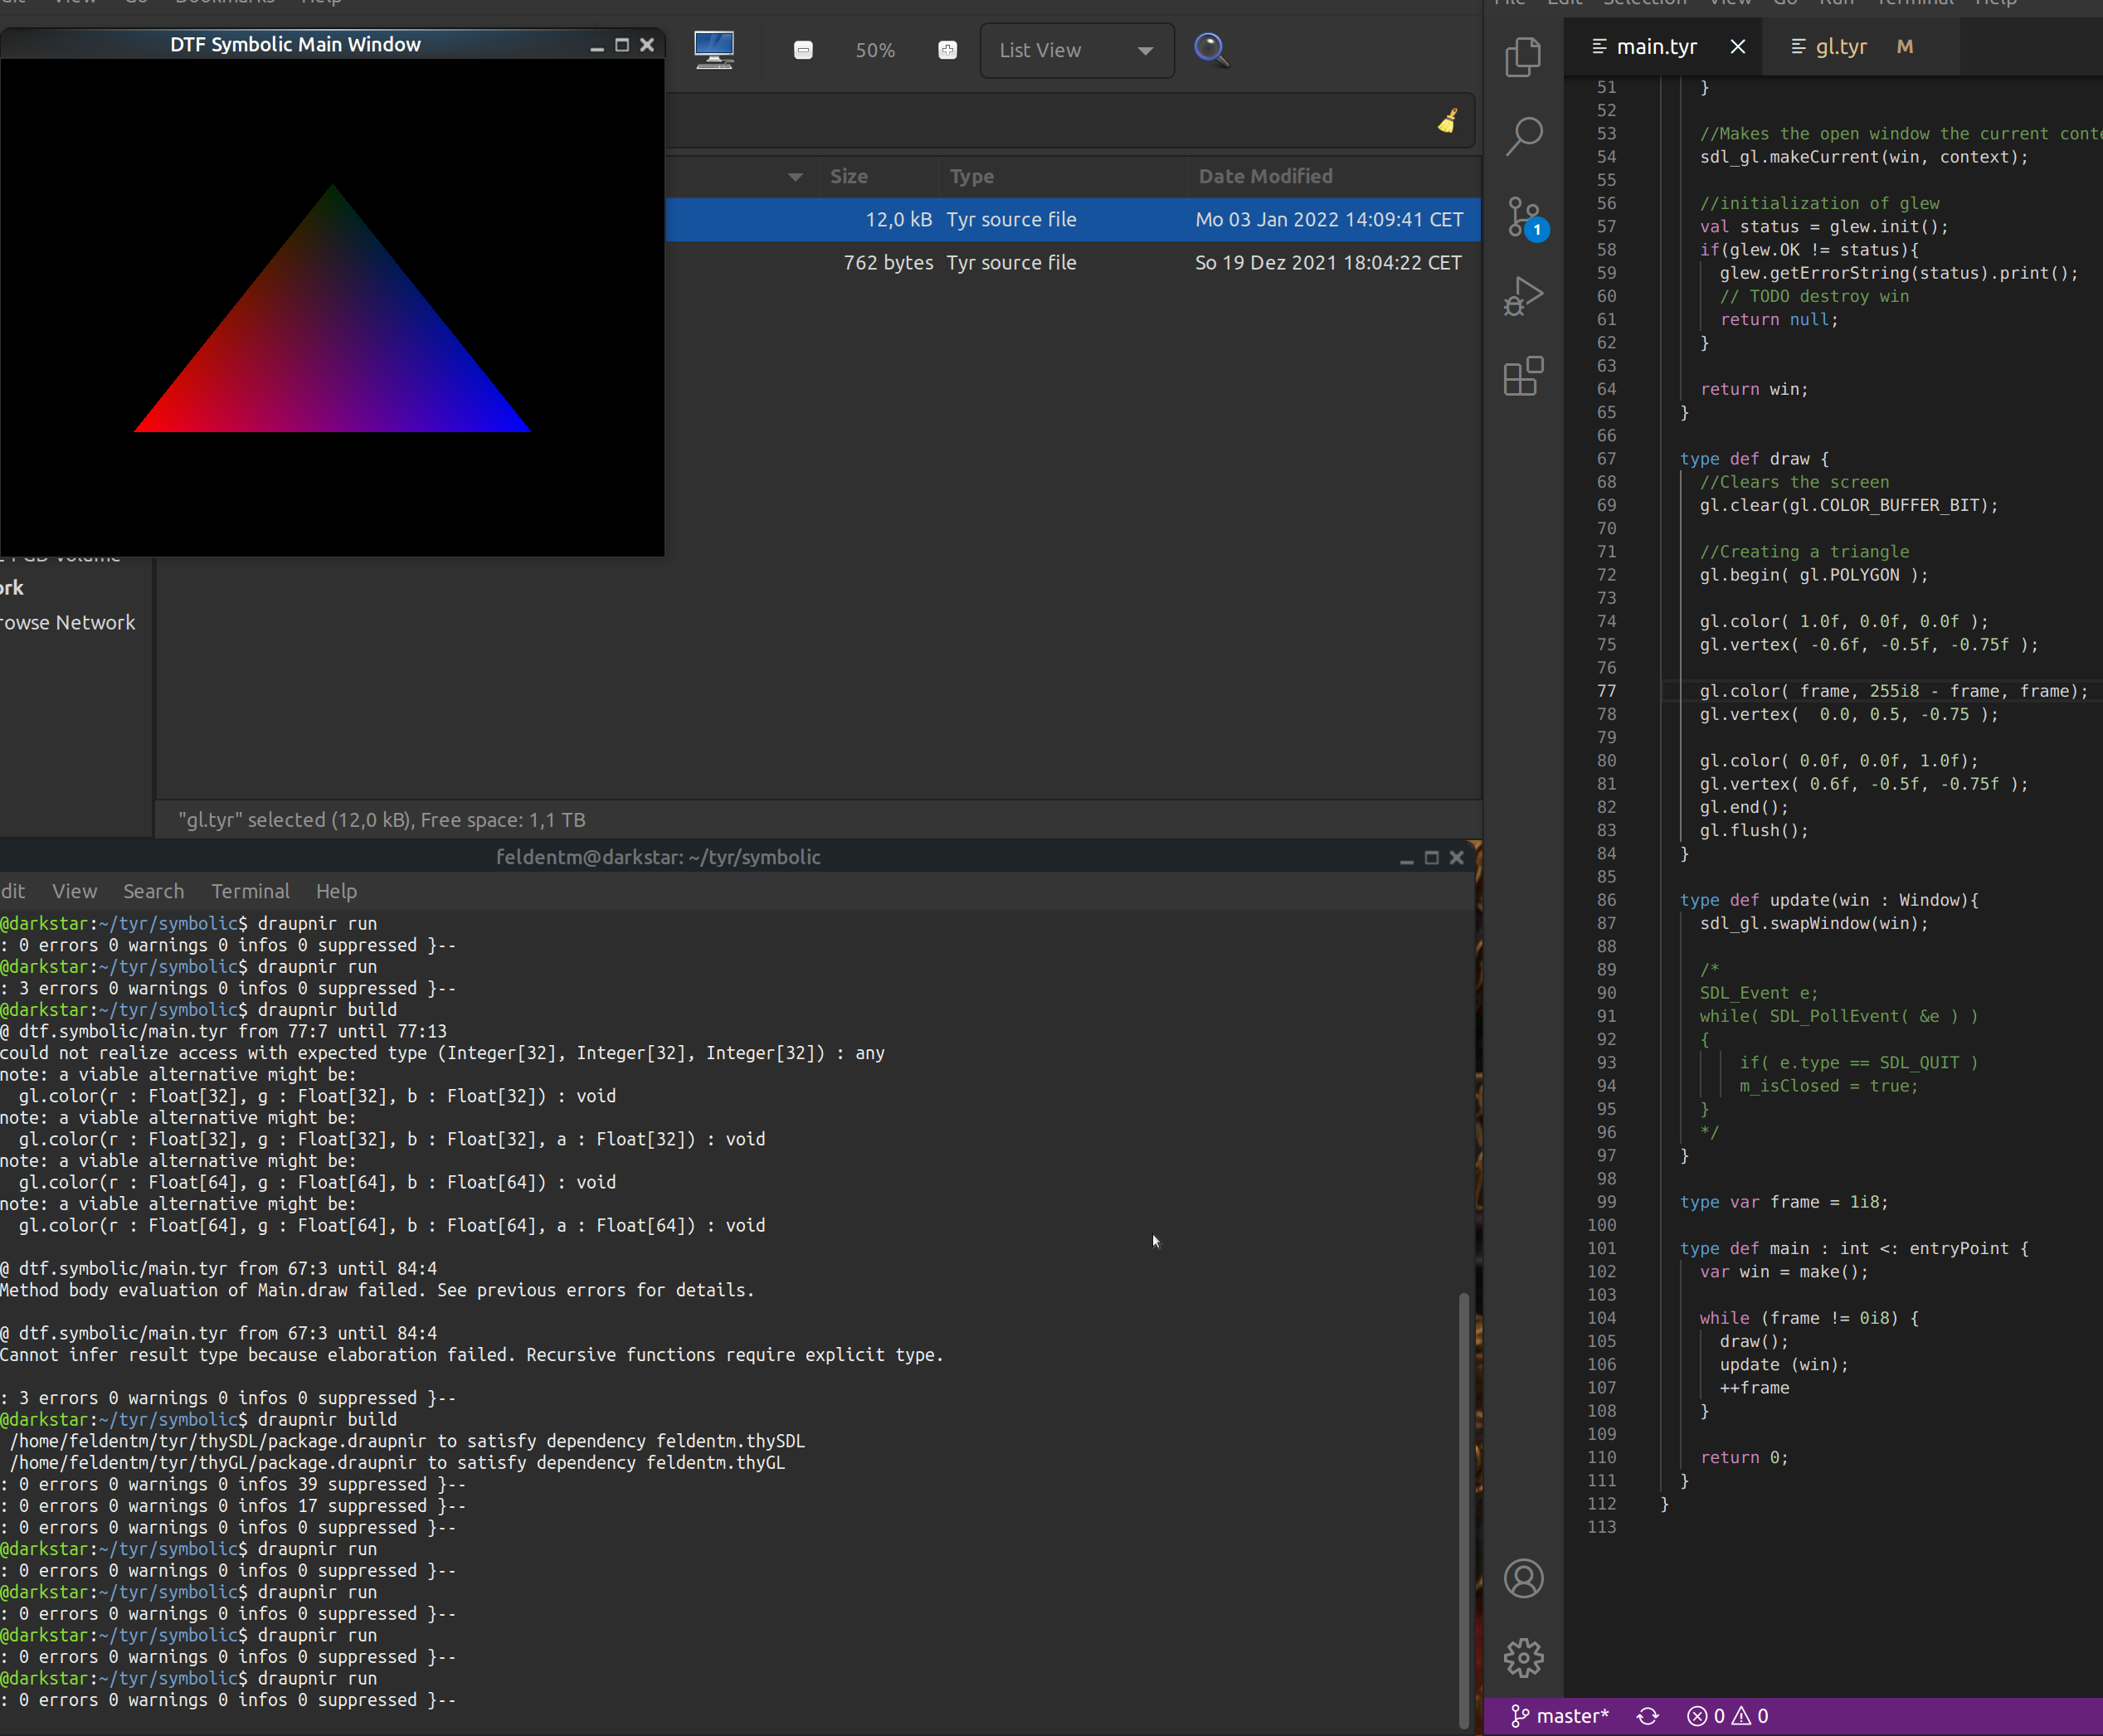Click the computer icon in the file manager toolbar
The width and height of the screenshot is (2103, 1736).
pos(714,49)
